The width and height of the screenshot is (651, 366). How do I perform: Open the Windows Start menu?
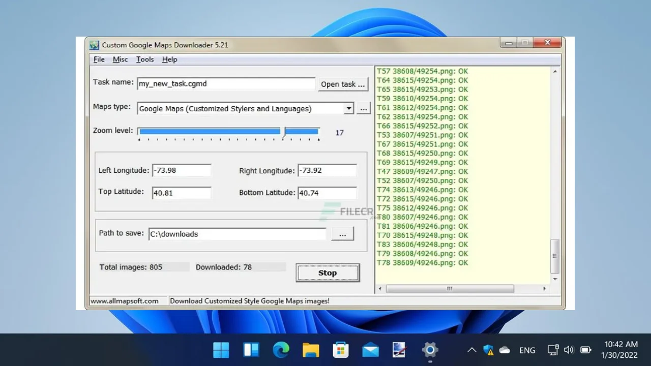click(x=221, y=350)
